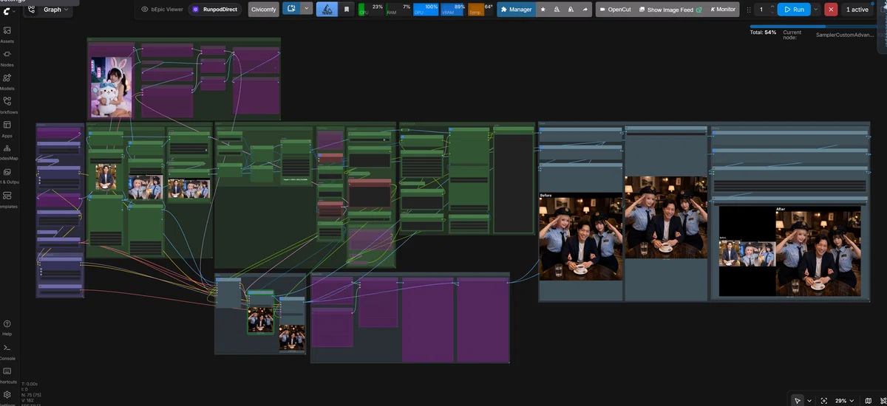
Task: Click the middle large preview image of three people
Action: pos(666,218)
